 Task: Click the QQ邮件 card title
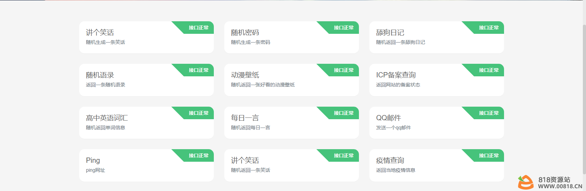click(x=389, y=118)
